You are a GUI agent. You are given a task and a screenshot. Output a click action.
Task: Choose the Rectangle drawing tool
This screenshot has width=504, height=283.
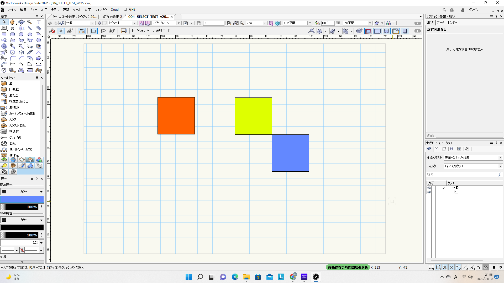coord(4,34)
